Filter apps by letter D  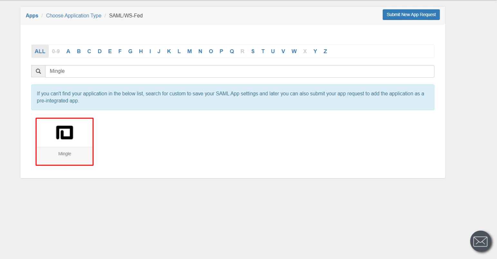pos(100,51)
